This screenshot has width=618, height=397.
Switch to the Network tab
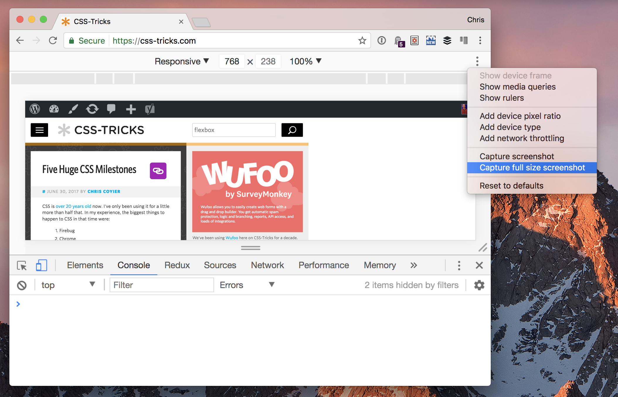(x=266, y=264)
